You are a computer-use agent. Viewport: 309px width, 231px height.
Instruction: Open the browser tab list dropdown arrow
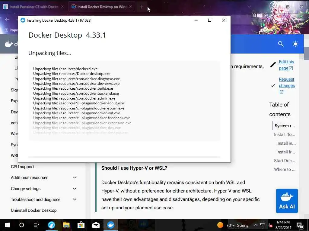tap(249, 7)
